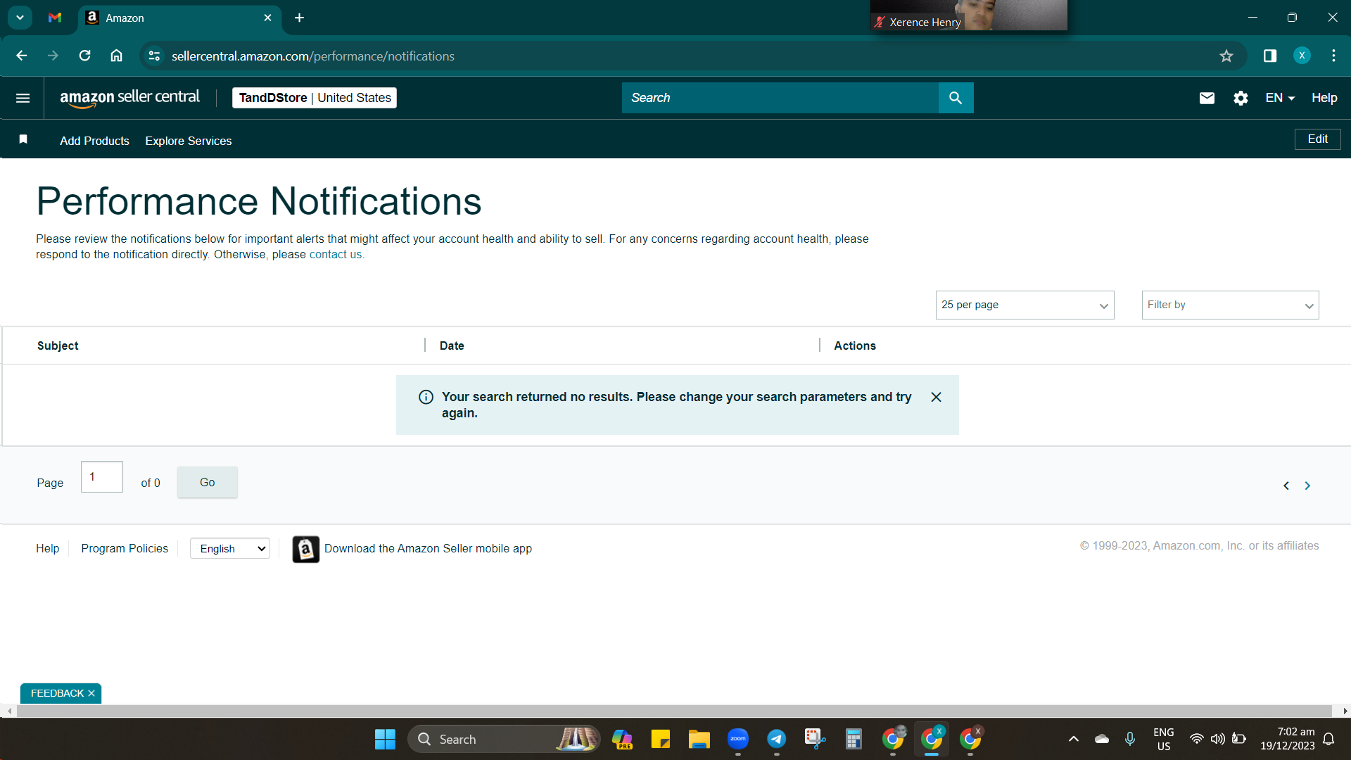Viewport: 1351px width, 760px height.
Task: Click the Xerence Henry video thumbnail
Action: tap(969, 15)
